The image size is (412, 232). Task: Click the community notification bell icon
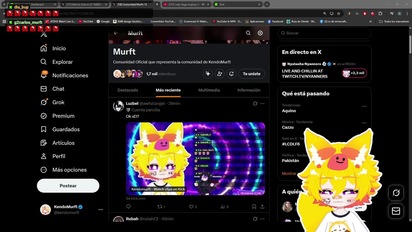[x=231, y=74]
